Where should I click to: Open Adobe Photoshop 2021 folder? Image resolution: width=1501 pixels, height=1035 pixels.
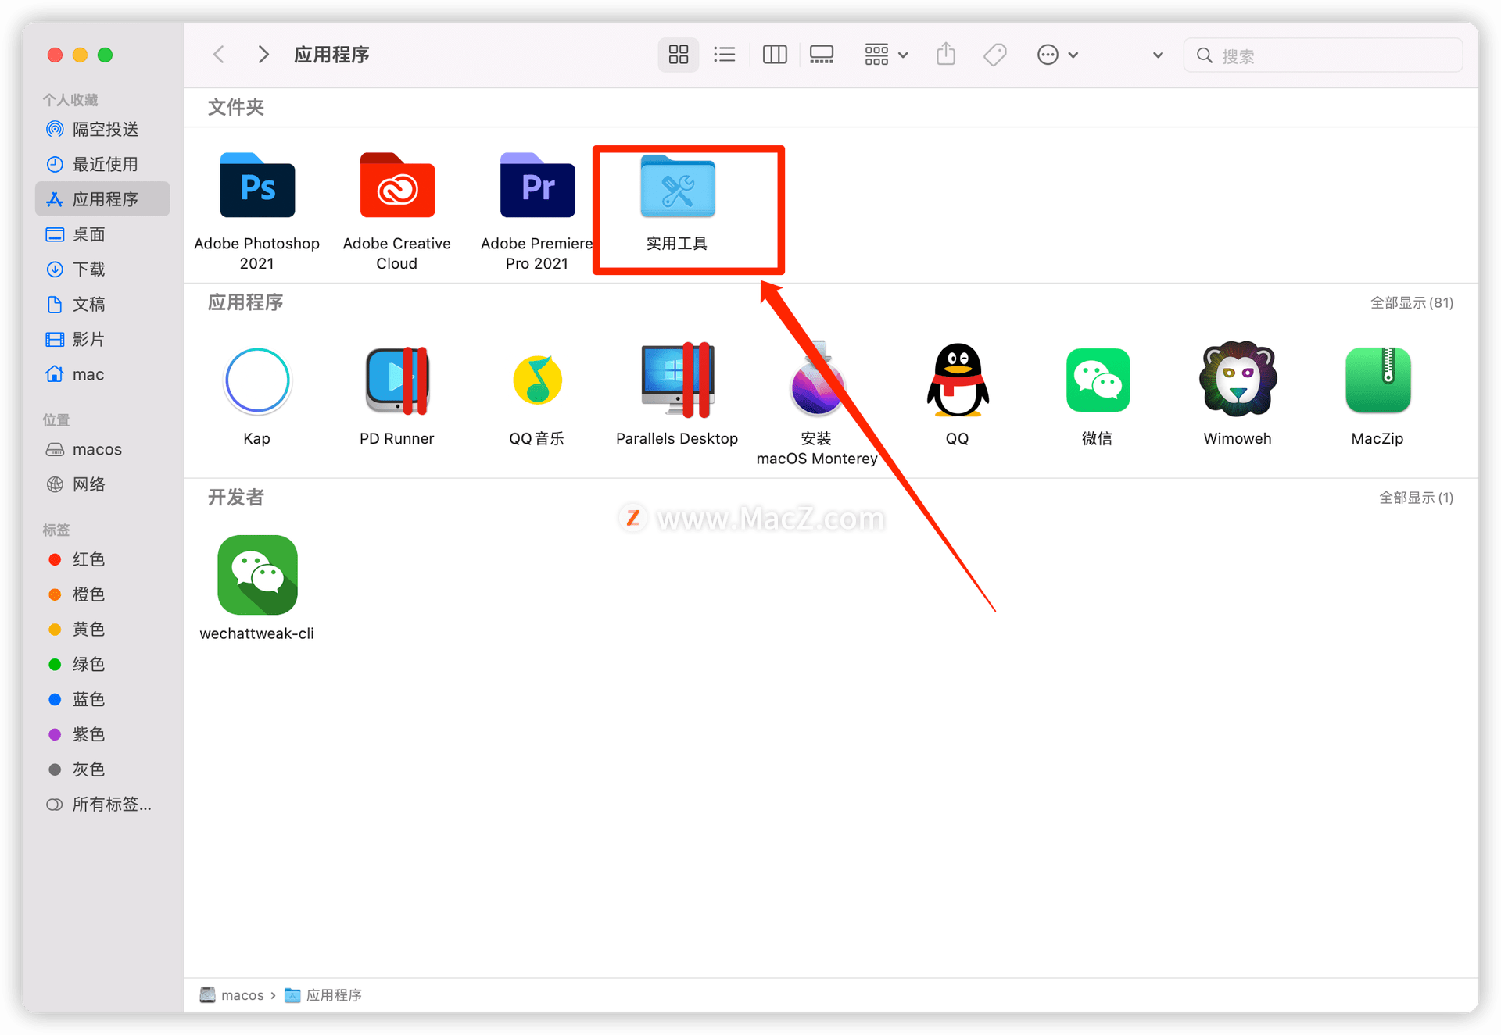click(257, 186)
